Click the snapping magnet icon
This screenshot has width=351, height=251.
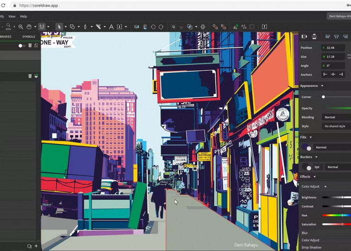point(42,27)
